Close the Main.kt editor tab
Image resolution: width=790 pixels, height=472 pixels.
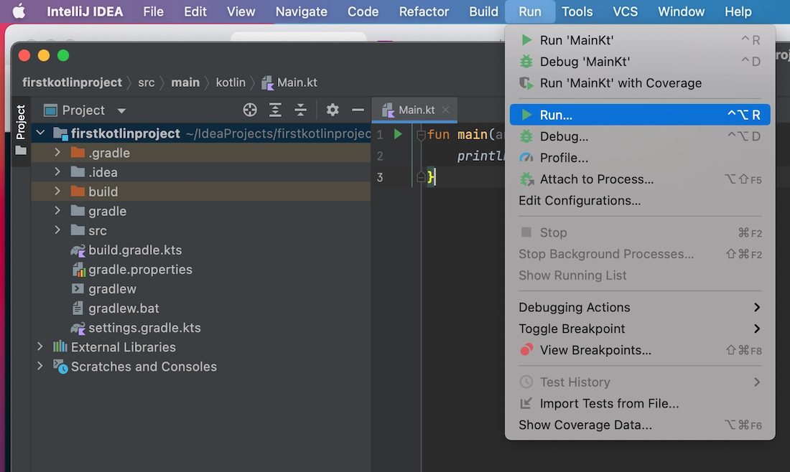click(x=445, y=110)
